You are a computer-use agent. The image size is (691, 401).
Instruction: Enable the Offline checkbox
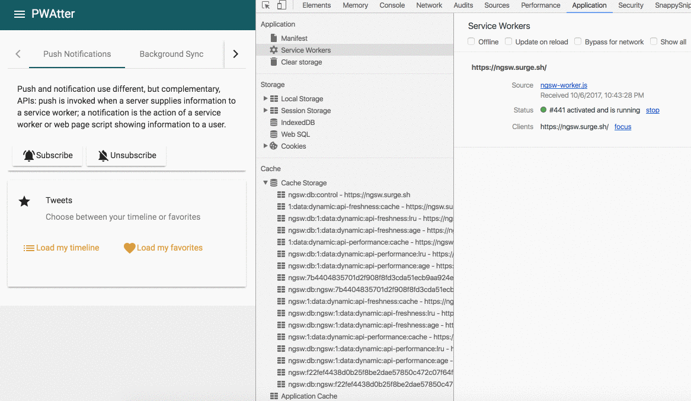click(x=471, y=41)
